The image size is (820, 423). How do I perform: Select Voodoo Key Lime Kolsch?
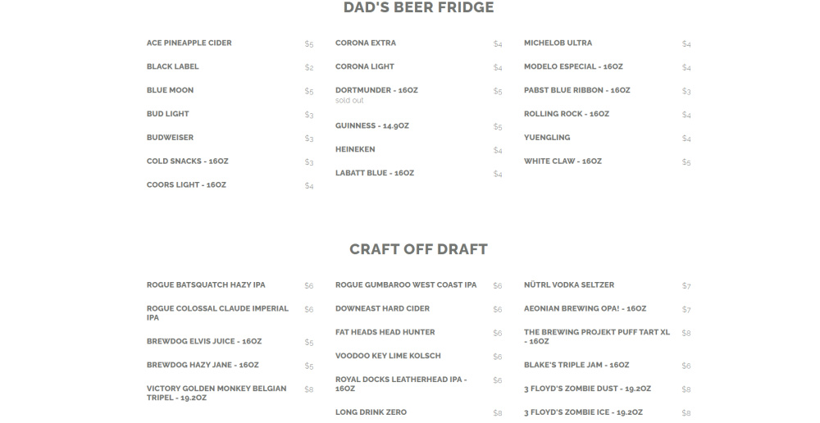(x=388, y=357)
